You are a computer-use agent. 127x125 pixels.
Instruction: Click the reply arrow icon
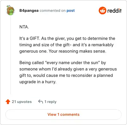(x=41, y=101)
